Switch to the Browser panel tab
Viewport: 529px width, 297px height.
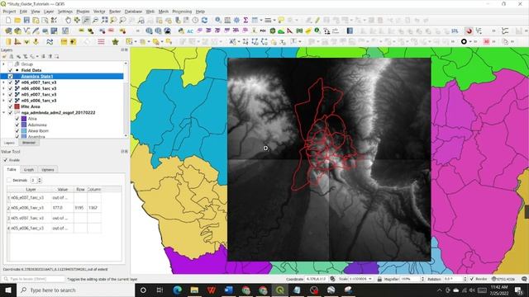(29, 143)
